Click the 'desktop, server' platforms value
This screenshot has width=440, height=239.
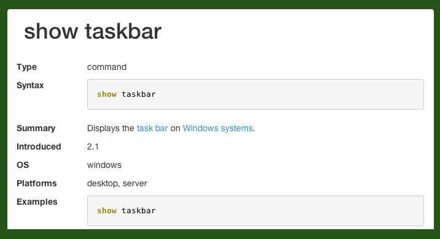(x=117, y=183)
